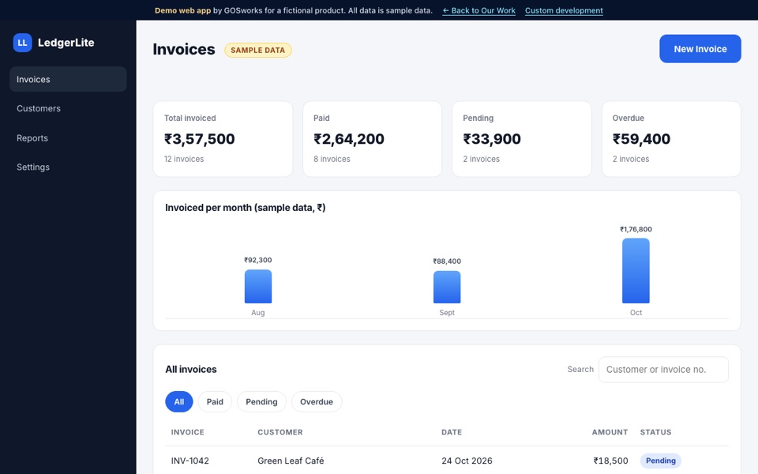The height and width of the screenshot is (474, 758).
Task: Click the Pending status badge for INV-1042
Action: click(x=660, y=461)
